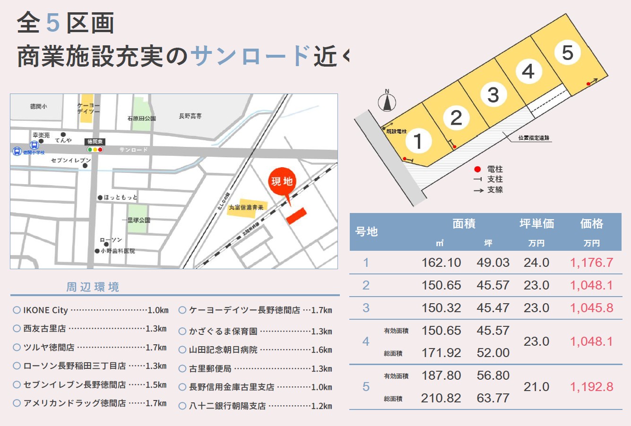
Task: Click the orange 現地 location pin
Action: tap(282, 182)
